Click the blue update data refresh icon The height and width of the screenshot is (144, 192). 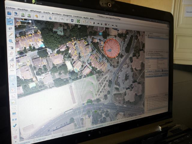[72, 20]
